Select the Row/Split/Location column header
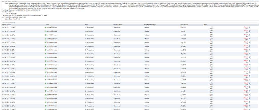The width and height of the screenshot is (259, 110). (150, 25)
